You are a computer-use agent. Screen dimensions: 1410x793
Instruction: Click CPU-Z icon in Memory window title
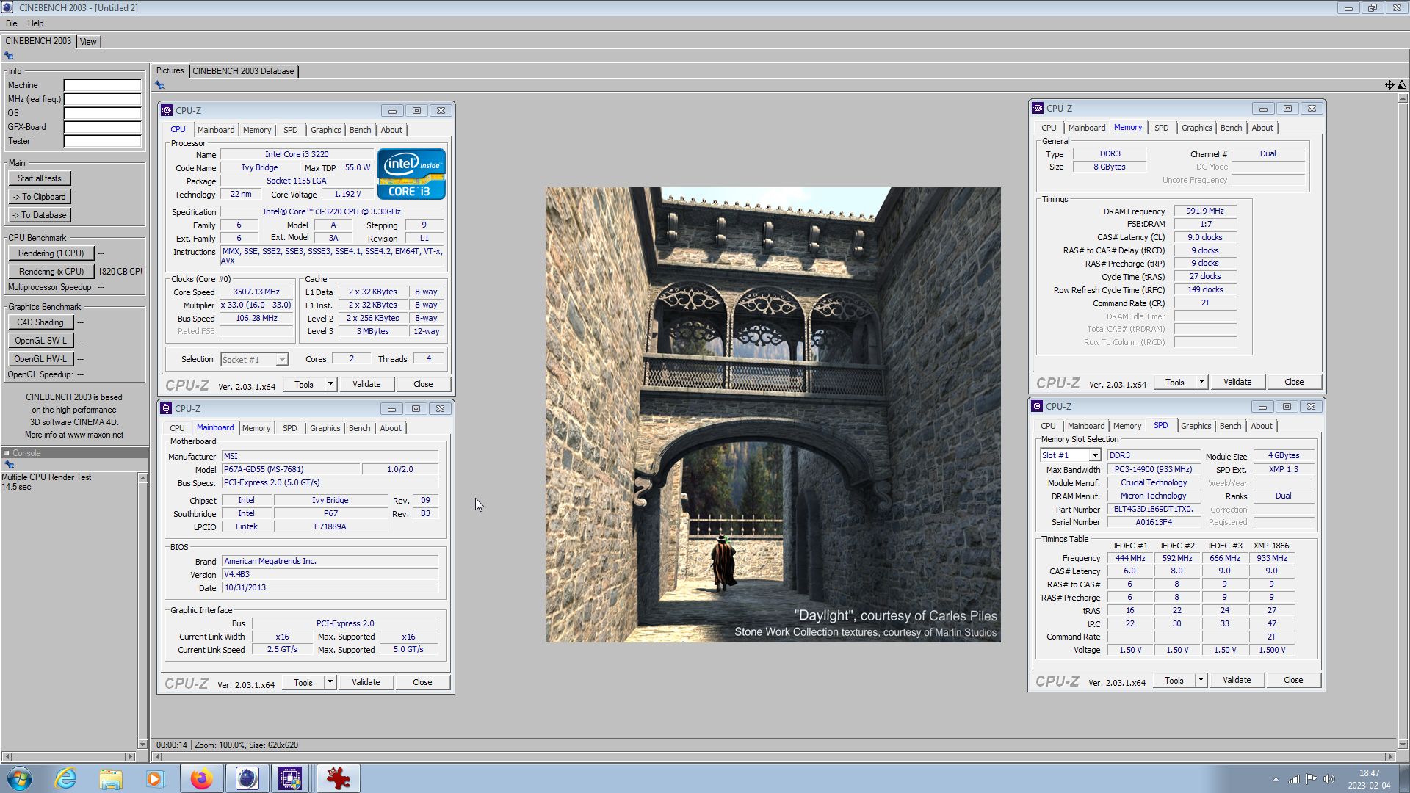point(1038,108)
